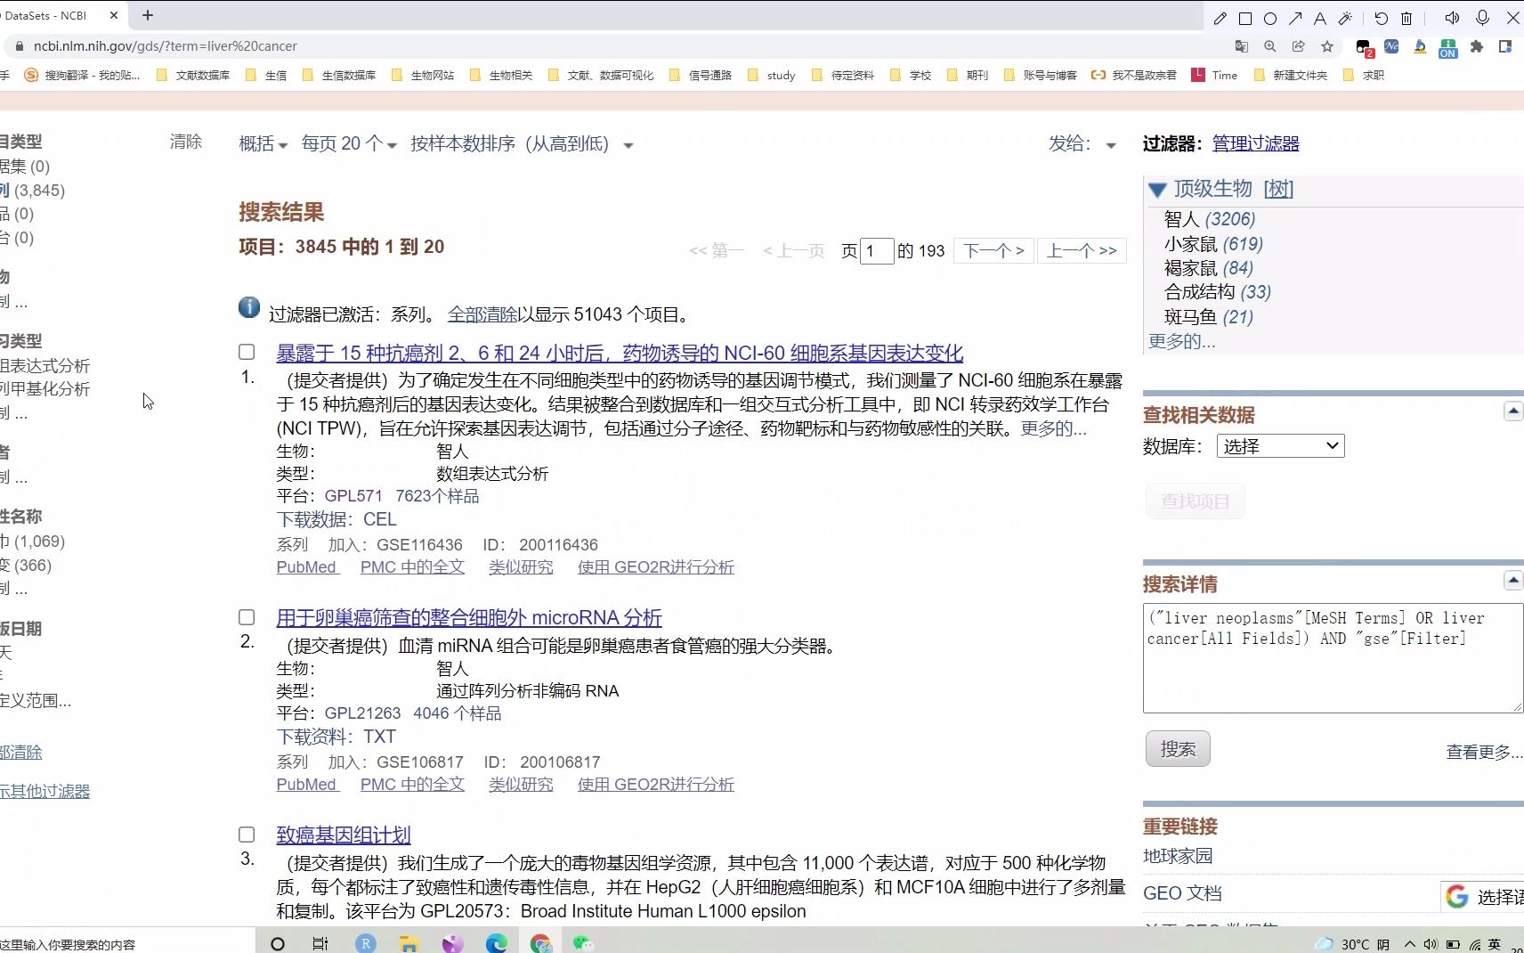Click the page number input field

(877, 250)
